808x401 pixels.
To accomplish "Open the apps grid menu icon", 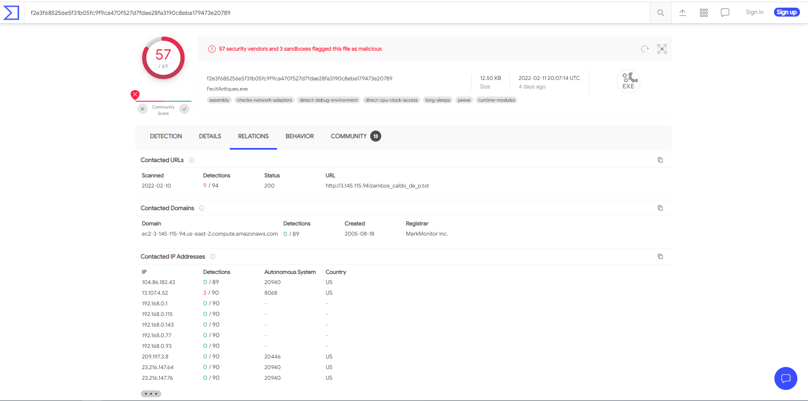I will (703, 13).
